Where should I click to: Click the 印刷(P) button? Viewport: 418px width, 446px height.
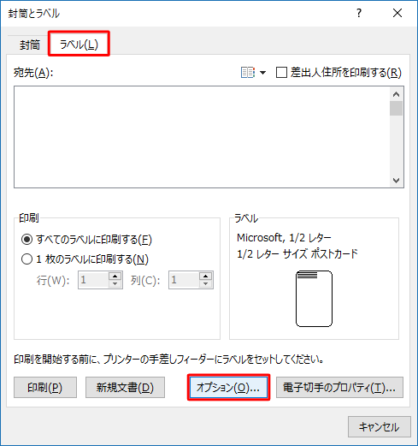tap(45, 388)
